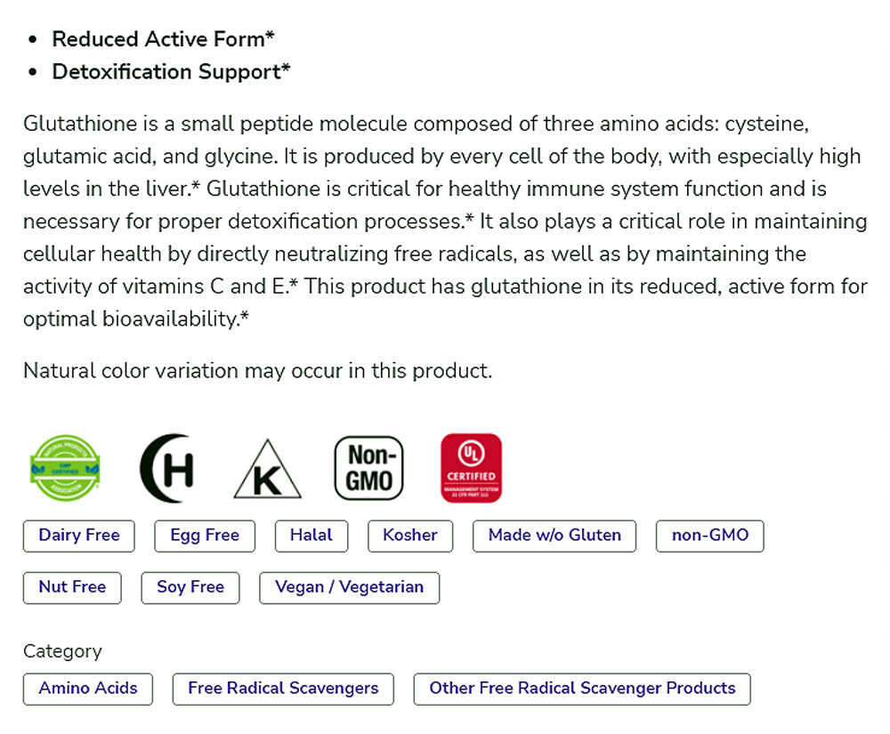The height and width of the screenshot is (734, 890).
Task: Click the natural color variation note
Action: coord(257,370)
